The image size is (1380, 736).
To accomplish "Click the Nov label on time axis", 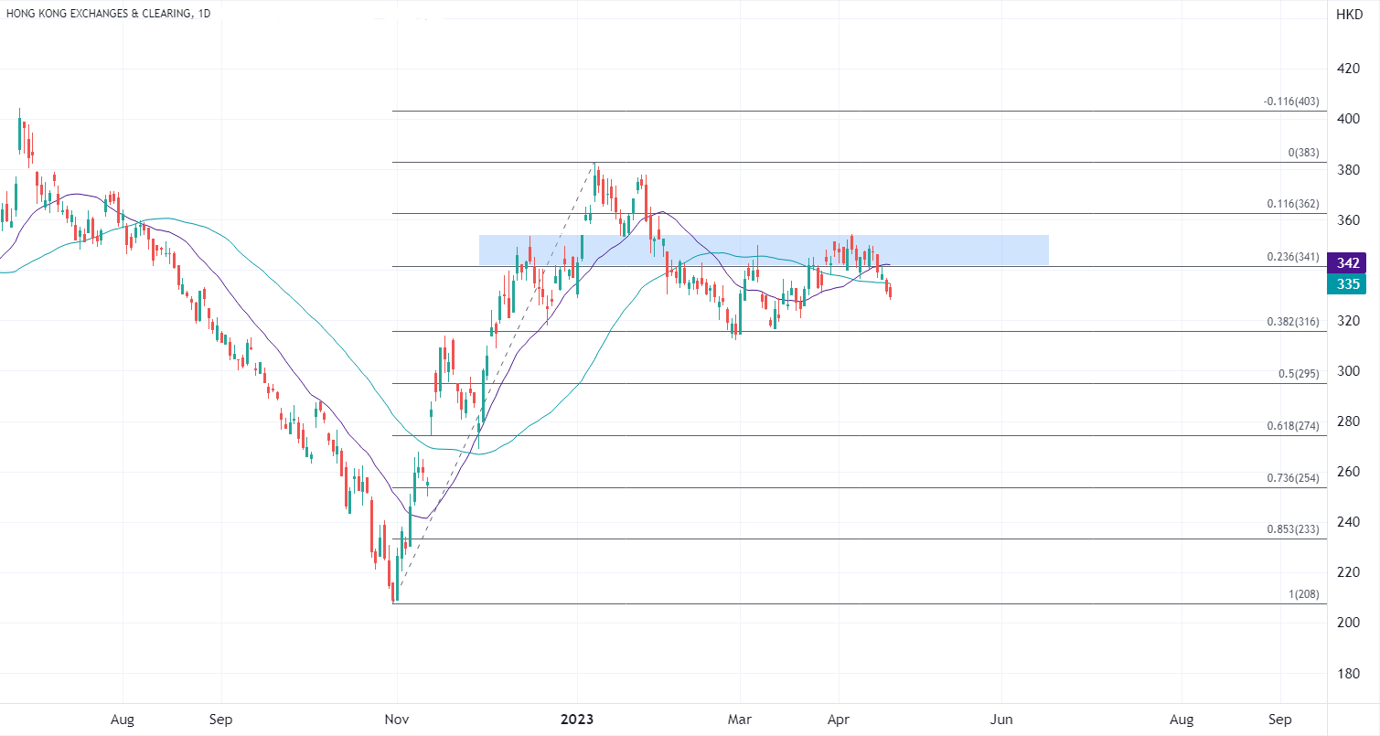I will (396, 720).
